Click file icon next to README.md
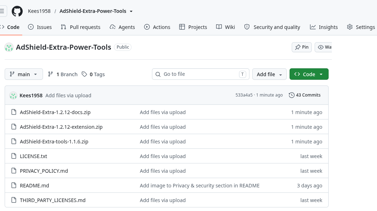The image size is (377, 211). pos(14,185)
